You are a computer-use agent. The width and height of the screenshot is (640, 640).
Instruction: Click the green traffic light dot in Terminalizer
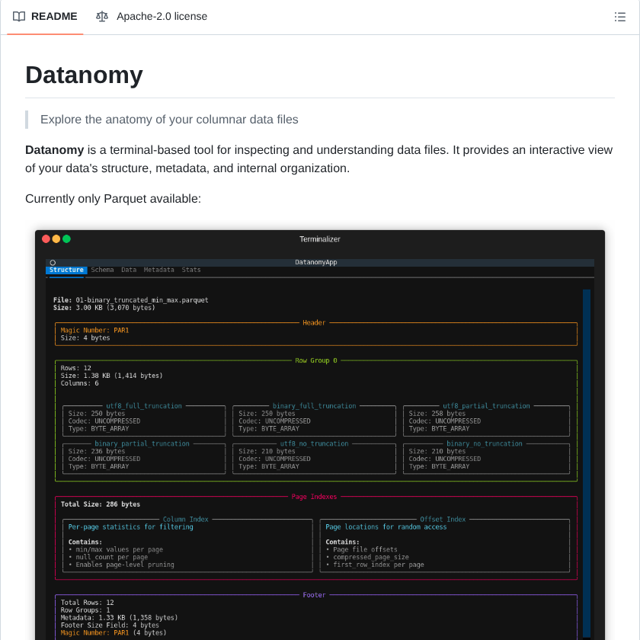(66, 238)
